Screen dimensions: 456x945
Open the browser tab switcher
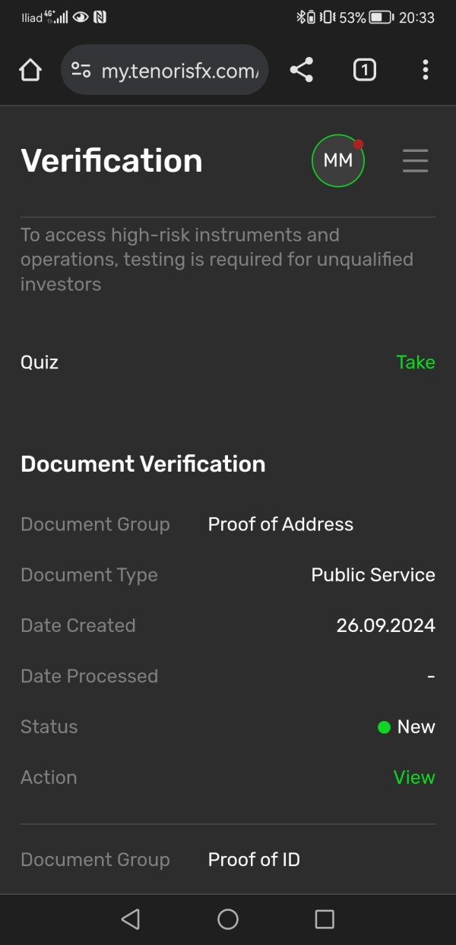coord(364,71)
